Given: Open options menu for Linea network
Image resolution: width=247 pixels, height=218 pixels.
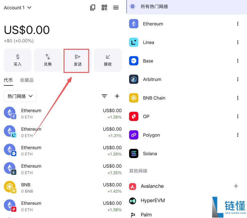Looking at the screenshot, I should (x=238, y=42).
